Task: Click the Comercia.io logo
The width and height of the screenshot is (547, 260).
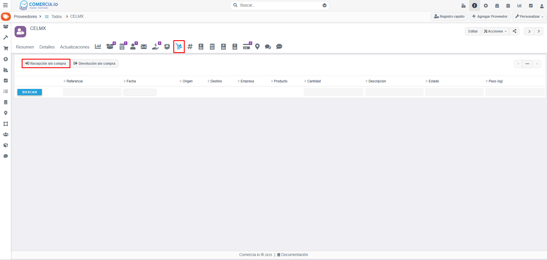Action: point(39,5)
